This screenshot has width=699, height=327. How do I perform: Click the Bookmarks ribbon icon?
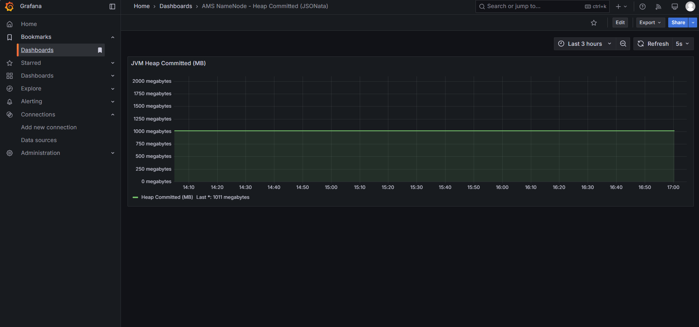click(10, 37)
